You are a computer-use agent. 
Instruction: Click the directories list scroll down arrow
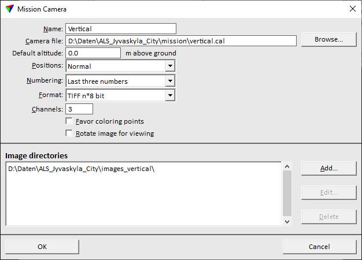(287, 221)
